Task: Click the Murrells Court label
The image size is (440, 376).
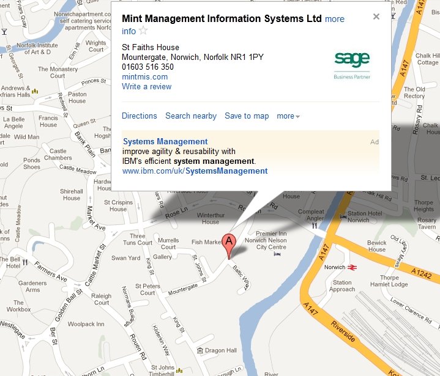Action: pyautogui.click(x=168, y=244)
